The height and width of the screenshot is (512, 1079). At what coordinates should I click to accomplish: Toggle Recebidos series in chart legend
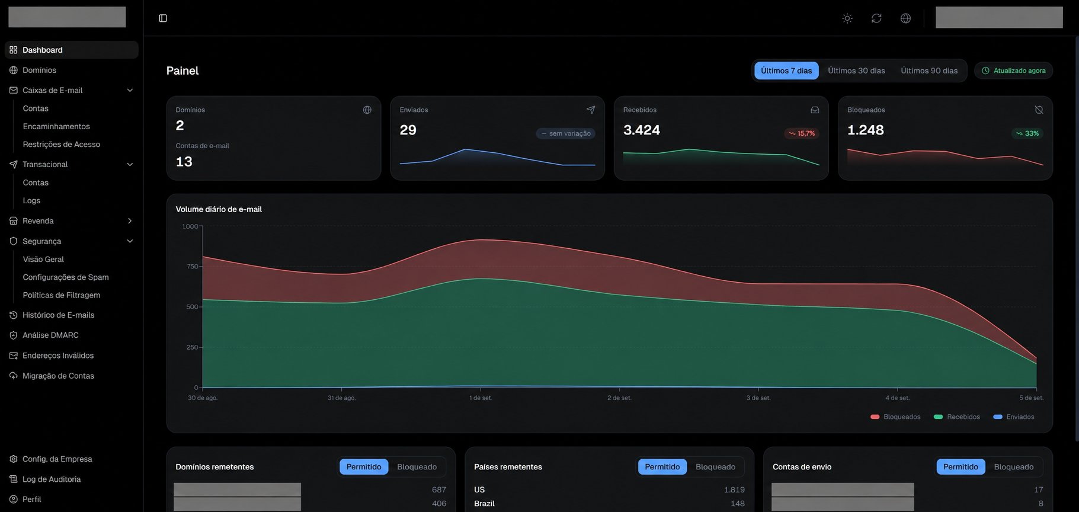click(957, 417)
